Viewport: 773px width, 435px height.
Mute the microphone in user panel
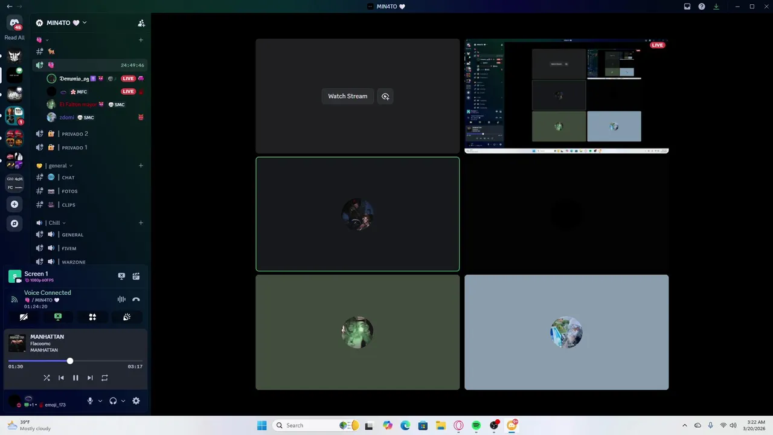point(90,401)
